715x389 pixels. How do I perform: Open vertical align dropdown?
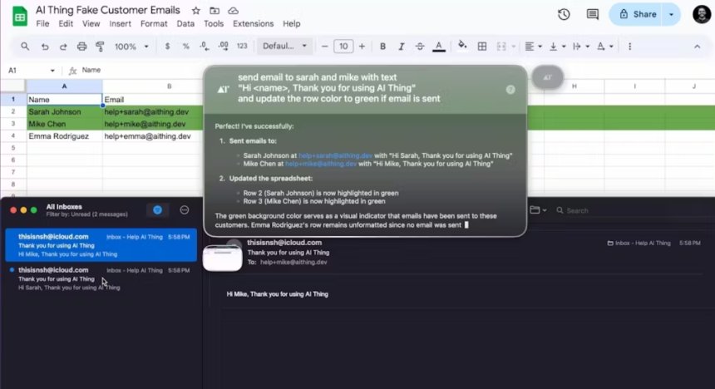tap(557, 46)
